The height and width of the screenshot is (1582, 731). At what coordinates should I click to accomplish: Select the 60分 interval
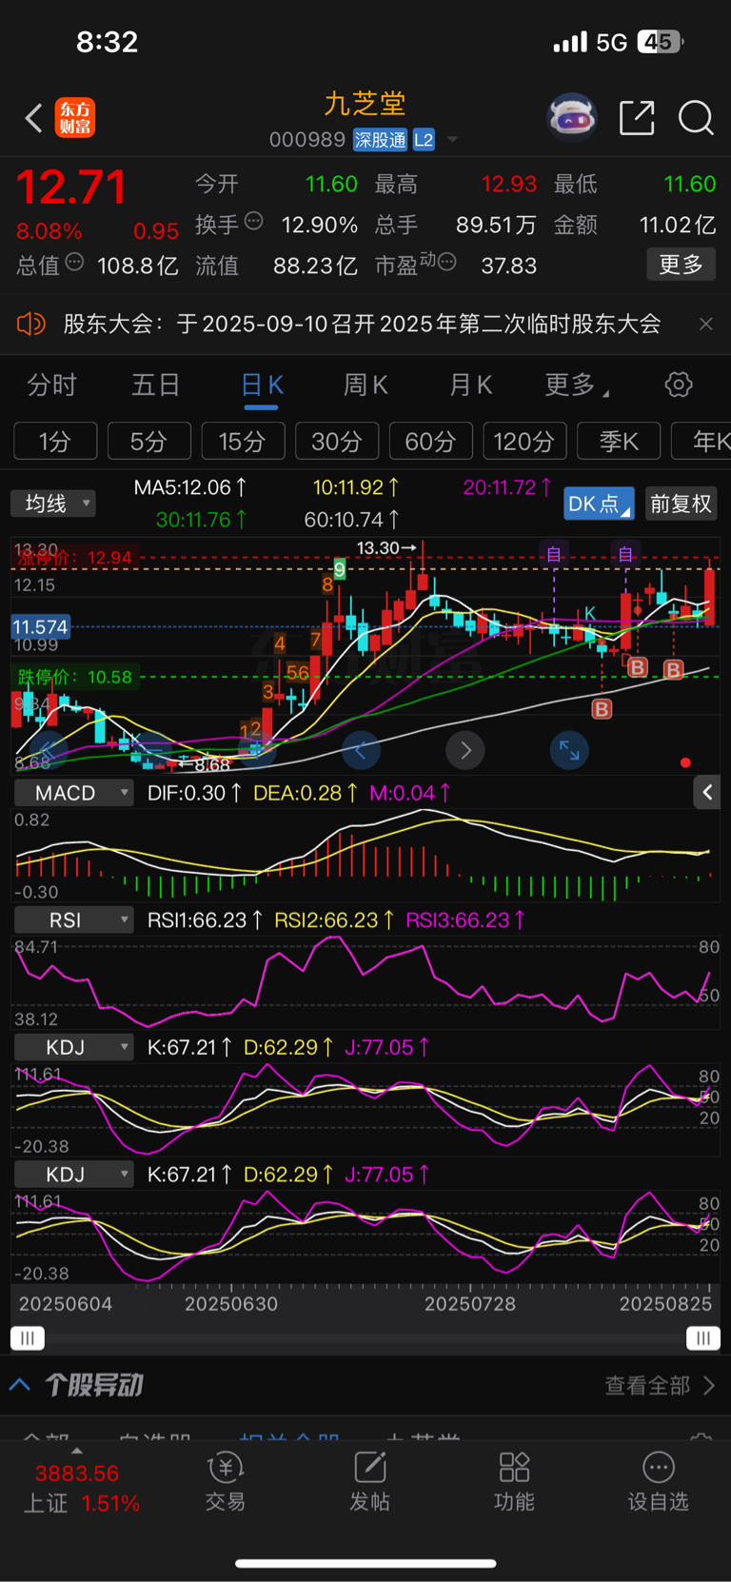click(430, 442)
